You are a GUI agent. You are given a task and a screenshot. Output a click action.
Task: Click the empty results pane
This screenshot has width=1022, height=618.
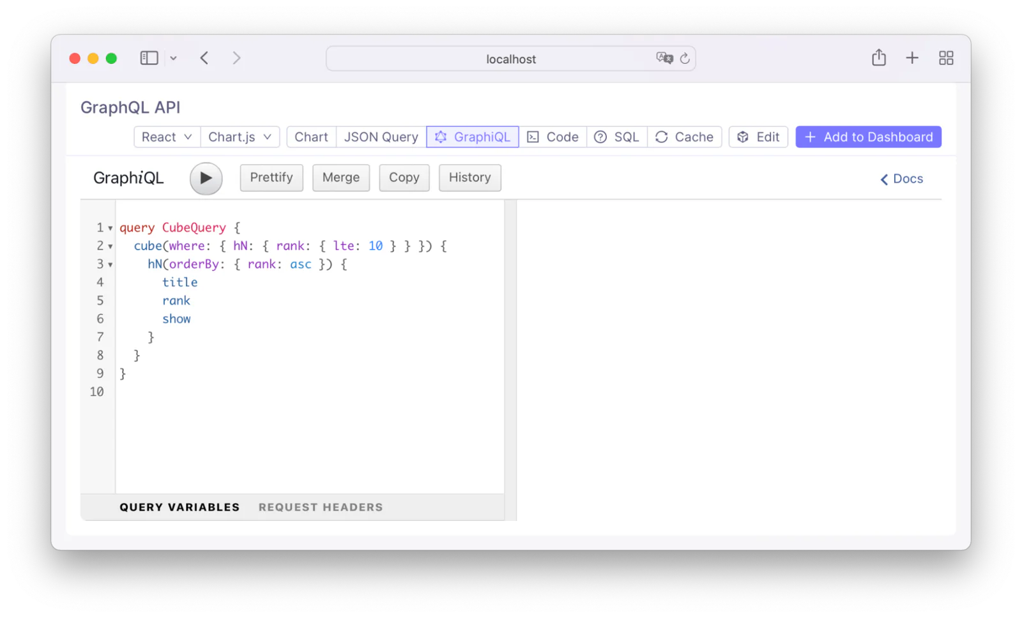[729, 360]
